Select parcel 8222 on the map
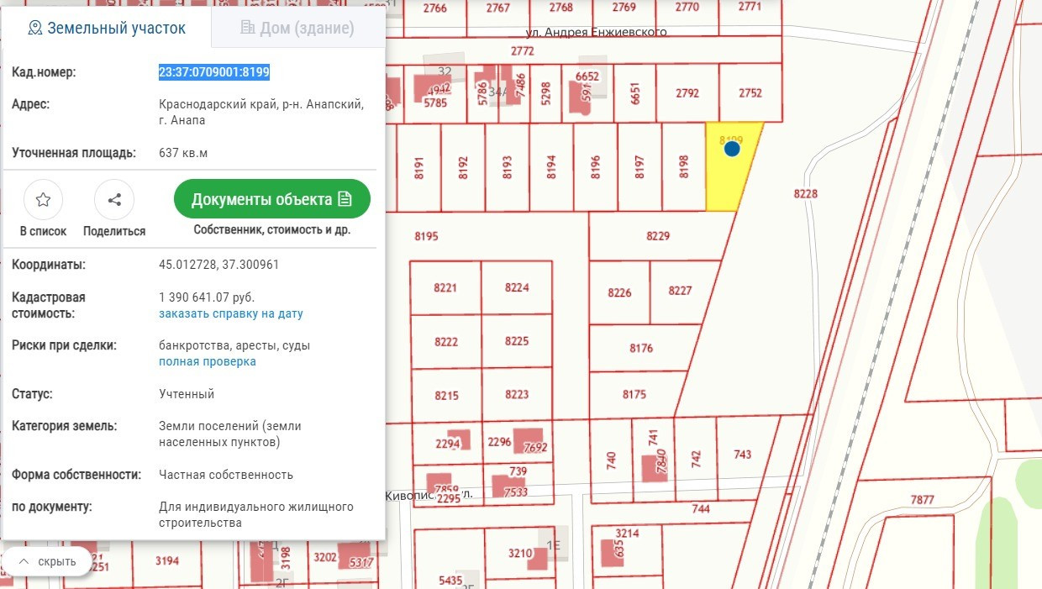Viewport: 1042px width, 589px height. (x=446, y=342)
